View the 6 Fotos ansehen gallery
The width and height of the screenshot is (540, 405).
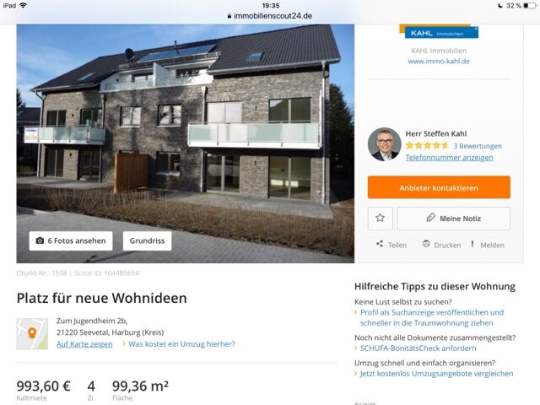(x=71, y=240)
